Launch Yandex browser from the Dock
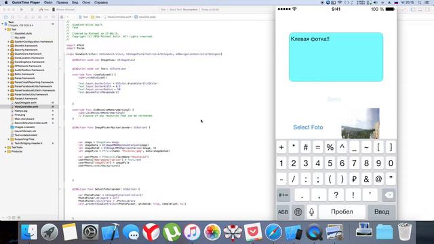434x244 pixels. pos(151,232)
